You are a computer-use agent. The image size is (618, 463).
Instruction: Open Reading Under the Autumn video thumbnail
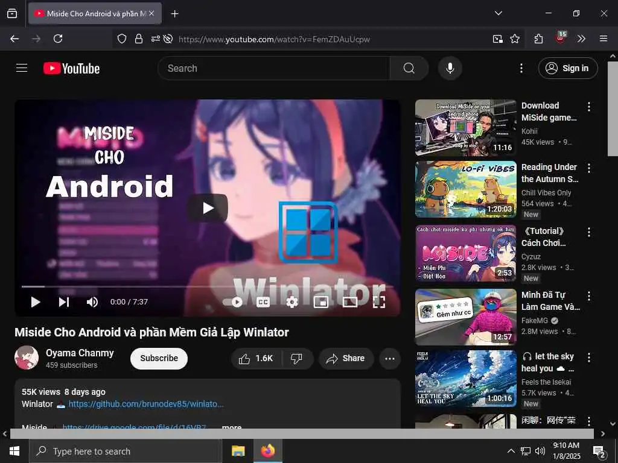coord(465,189)
